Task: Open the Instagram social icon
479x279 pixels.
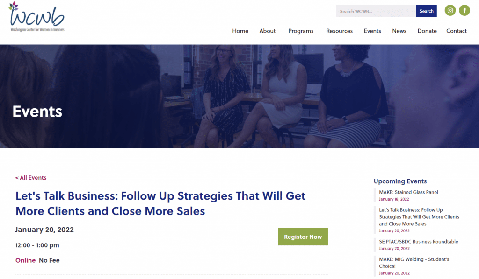Action: coord(450,11)
